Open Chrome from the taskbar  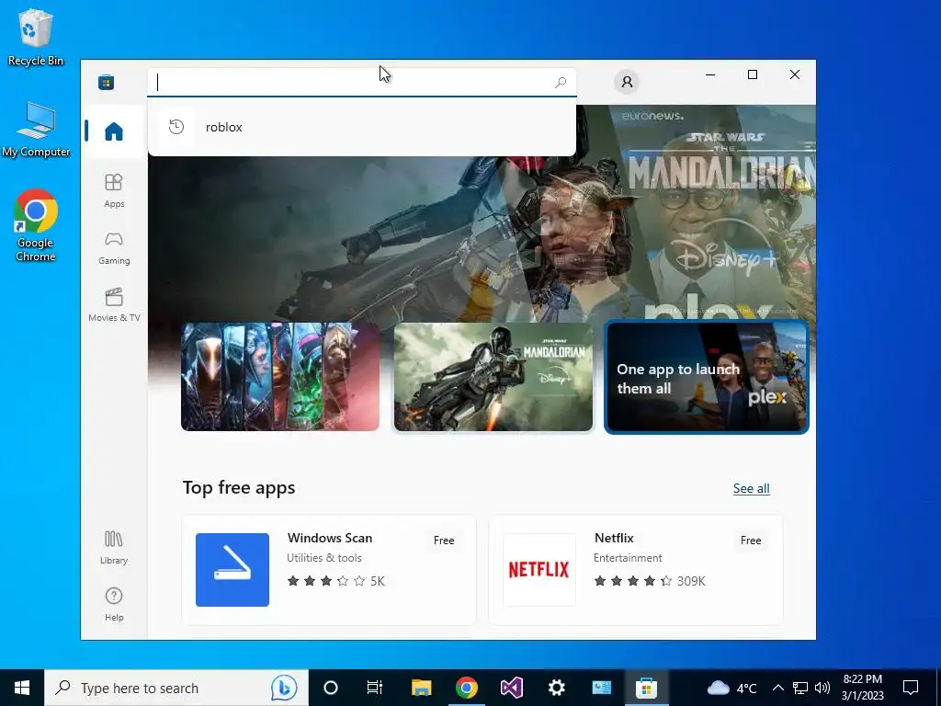coord(466,688)
